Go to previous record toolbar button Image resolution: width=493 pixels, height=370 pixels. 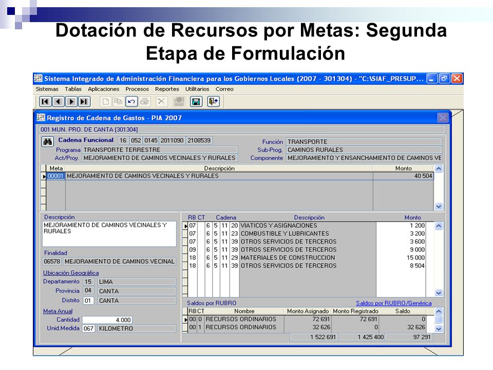[x=58, y=102]
